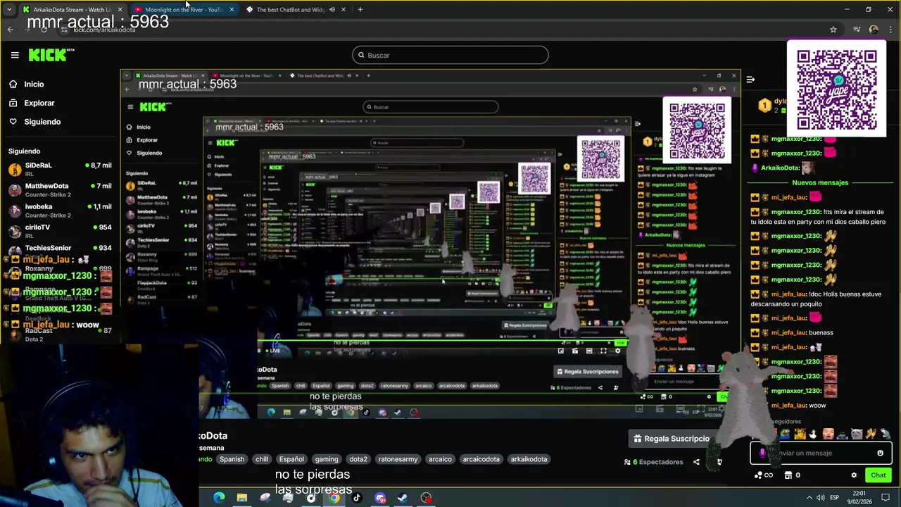
Task: Open chat settings gear
Action: click(854, 475)
